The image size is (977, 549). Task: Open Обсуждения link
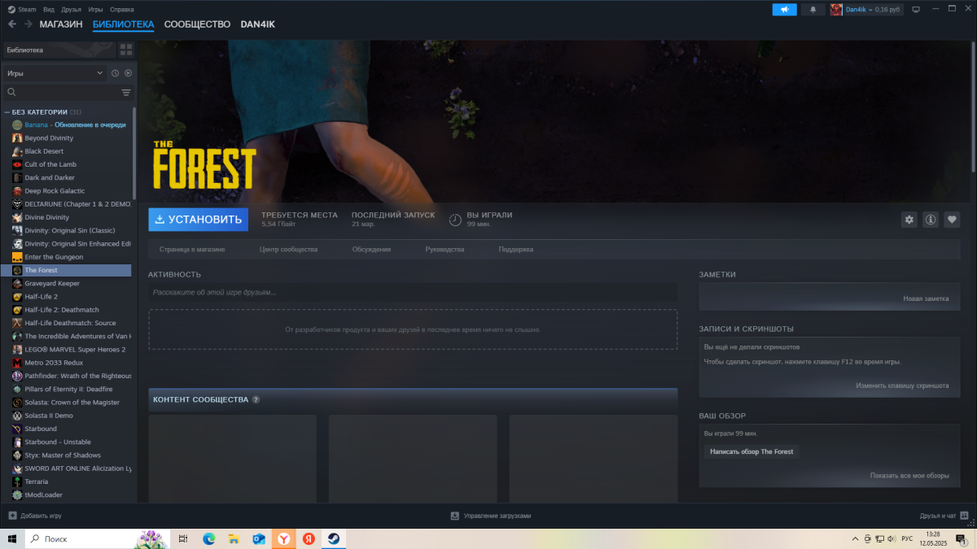[x=371, y=250]
